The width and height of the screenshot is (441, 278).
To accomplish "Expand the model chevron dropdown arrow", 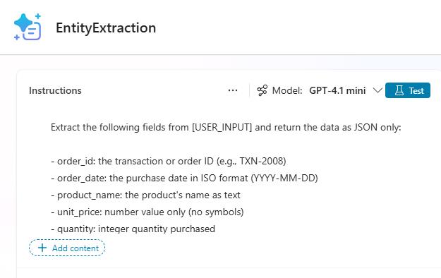I will [x=377, y=90].
